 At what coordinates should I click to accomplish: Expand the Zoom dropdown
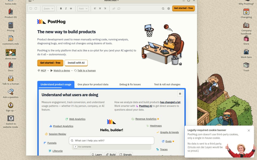pos(48,9)
